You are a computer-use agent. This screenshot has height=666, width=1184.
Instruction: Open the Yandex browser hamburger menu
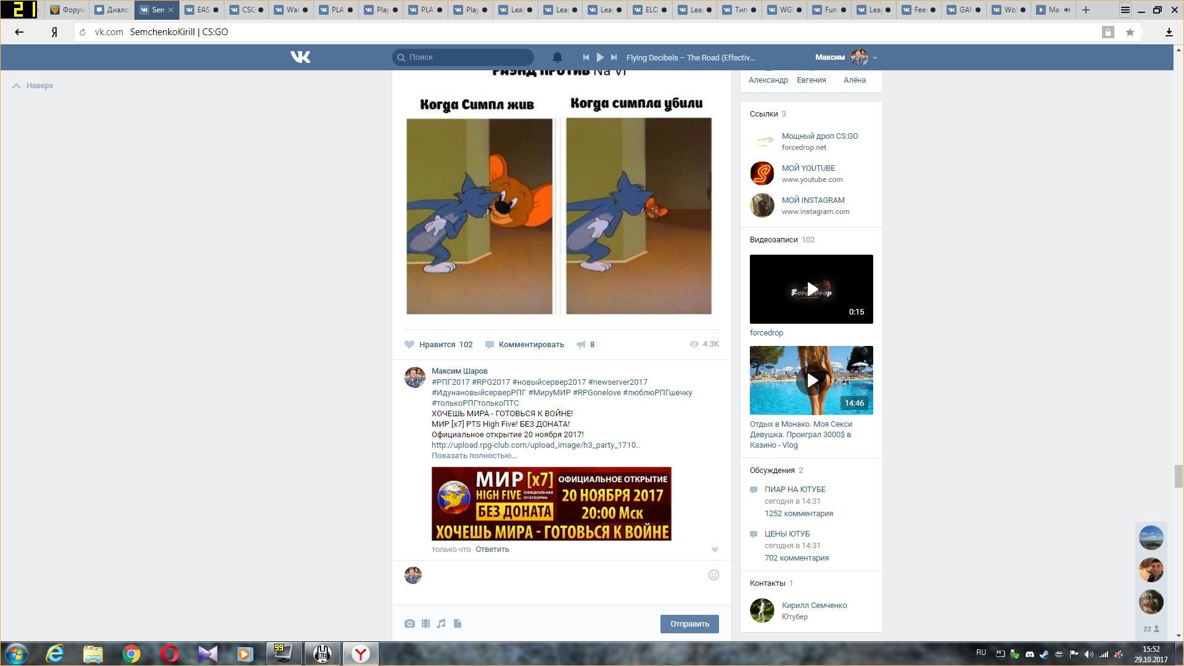tap(1125, 10)
